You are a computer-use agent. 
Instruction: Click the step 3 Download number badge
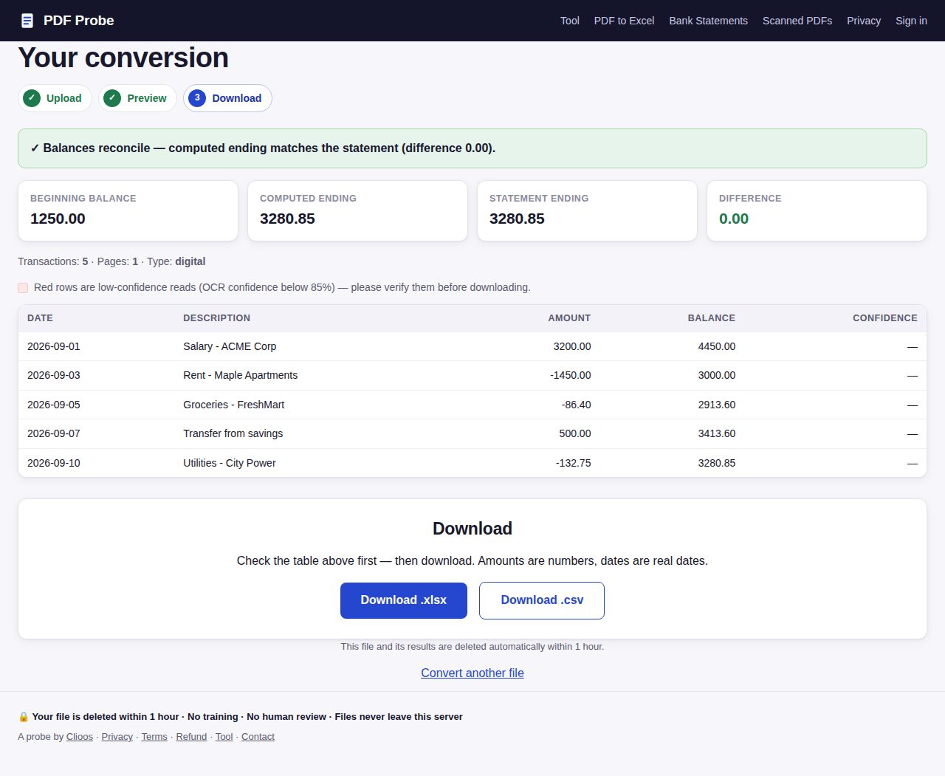tap(197, 98)
